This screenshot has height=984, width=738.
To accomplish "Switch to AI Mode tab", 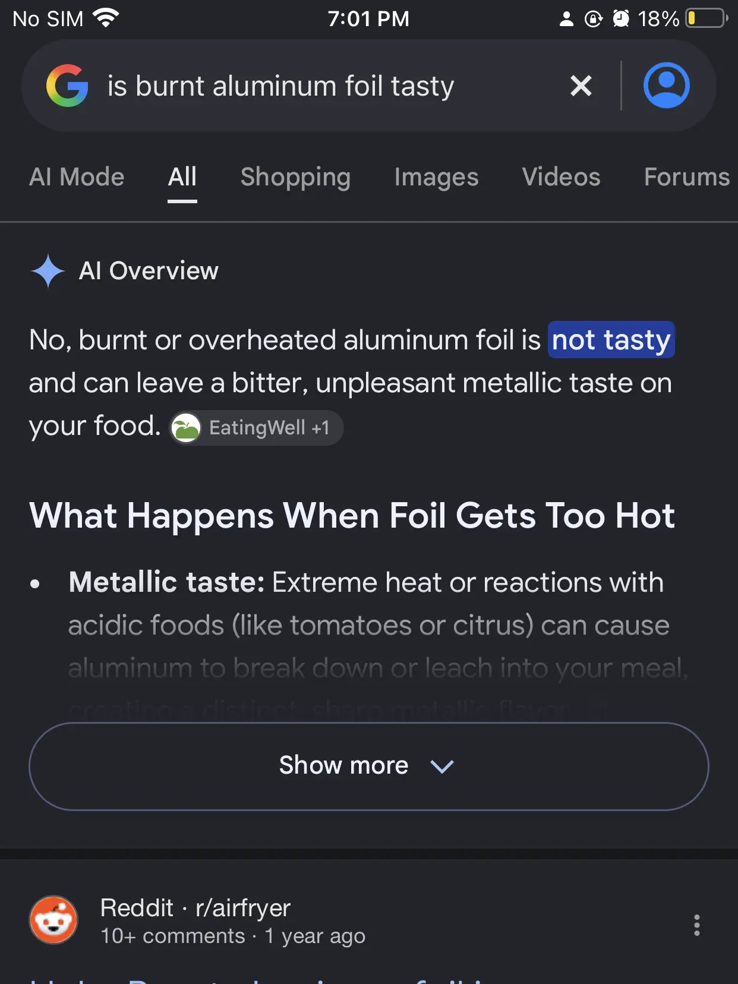I will point(77,177).
